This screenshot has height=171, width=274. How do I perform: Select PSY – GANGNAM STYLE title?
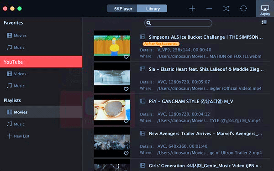pos(191,101)
